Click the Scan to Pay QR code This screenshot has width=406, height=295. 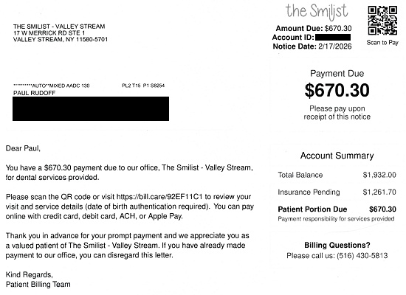click(382, 21)
